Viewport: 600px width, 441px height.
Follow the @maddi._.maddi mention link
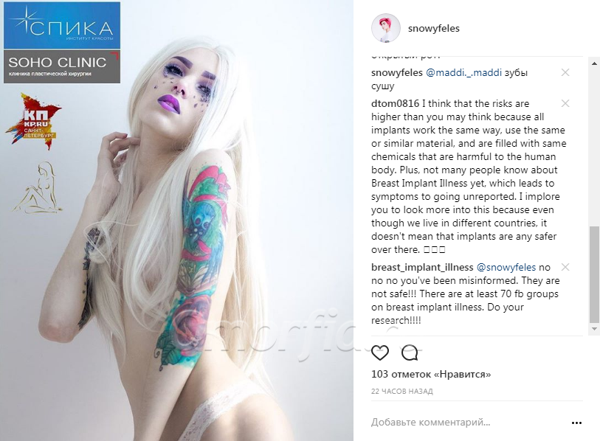463,73
